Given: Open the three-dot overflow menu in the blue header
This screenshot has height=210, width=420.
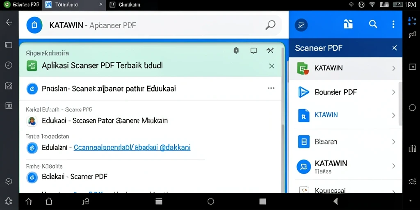Looking at the screenshot, I should [393, 24].
